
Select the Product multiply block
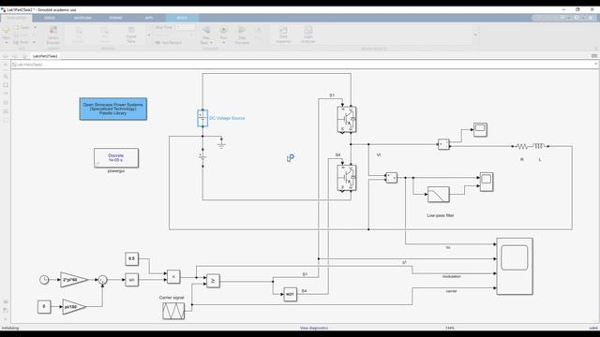point(173,277)
